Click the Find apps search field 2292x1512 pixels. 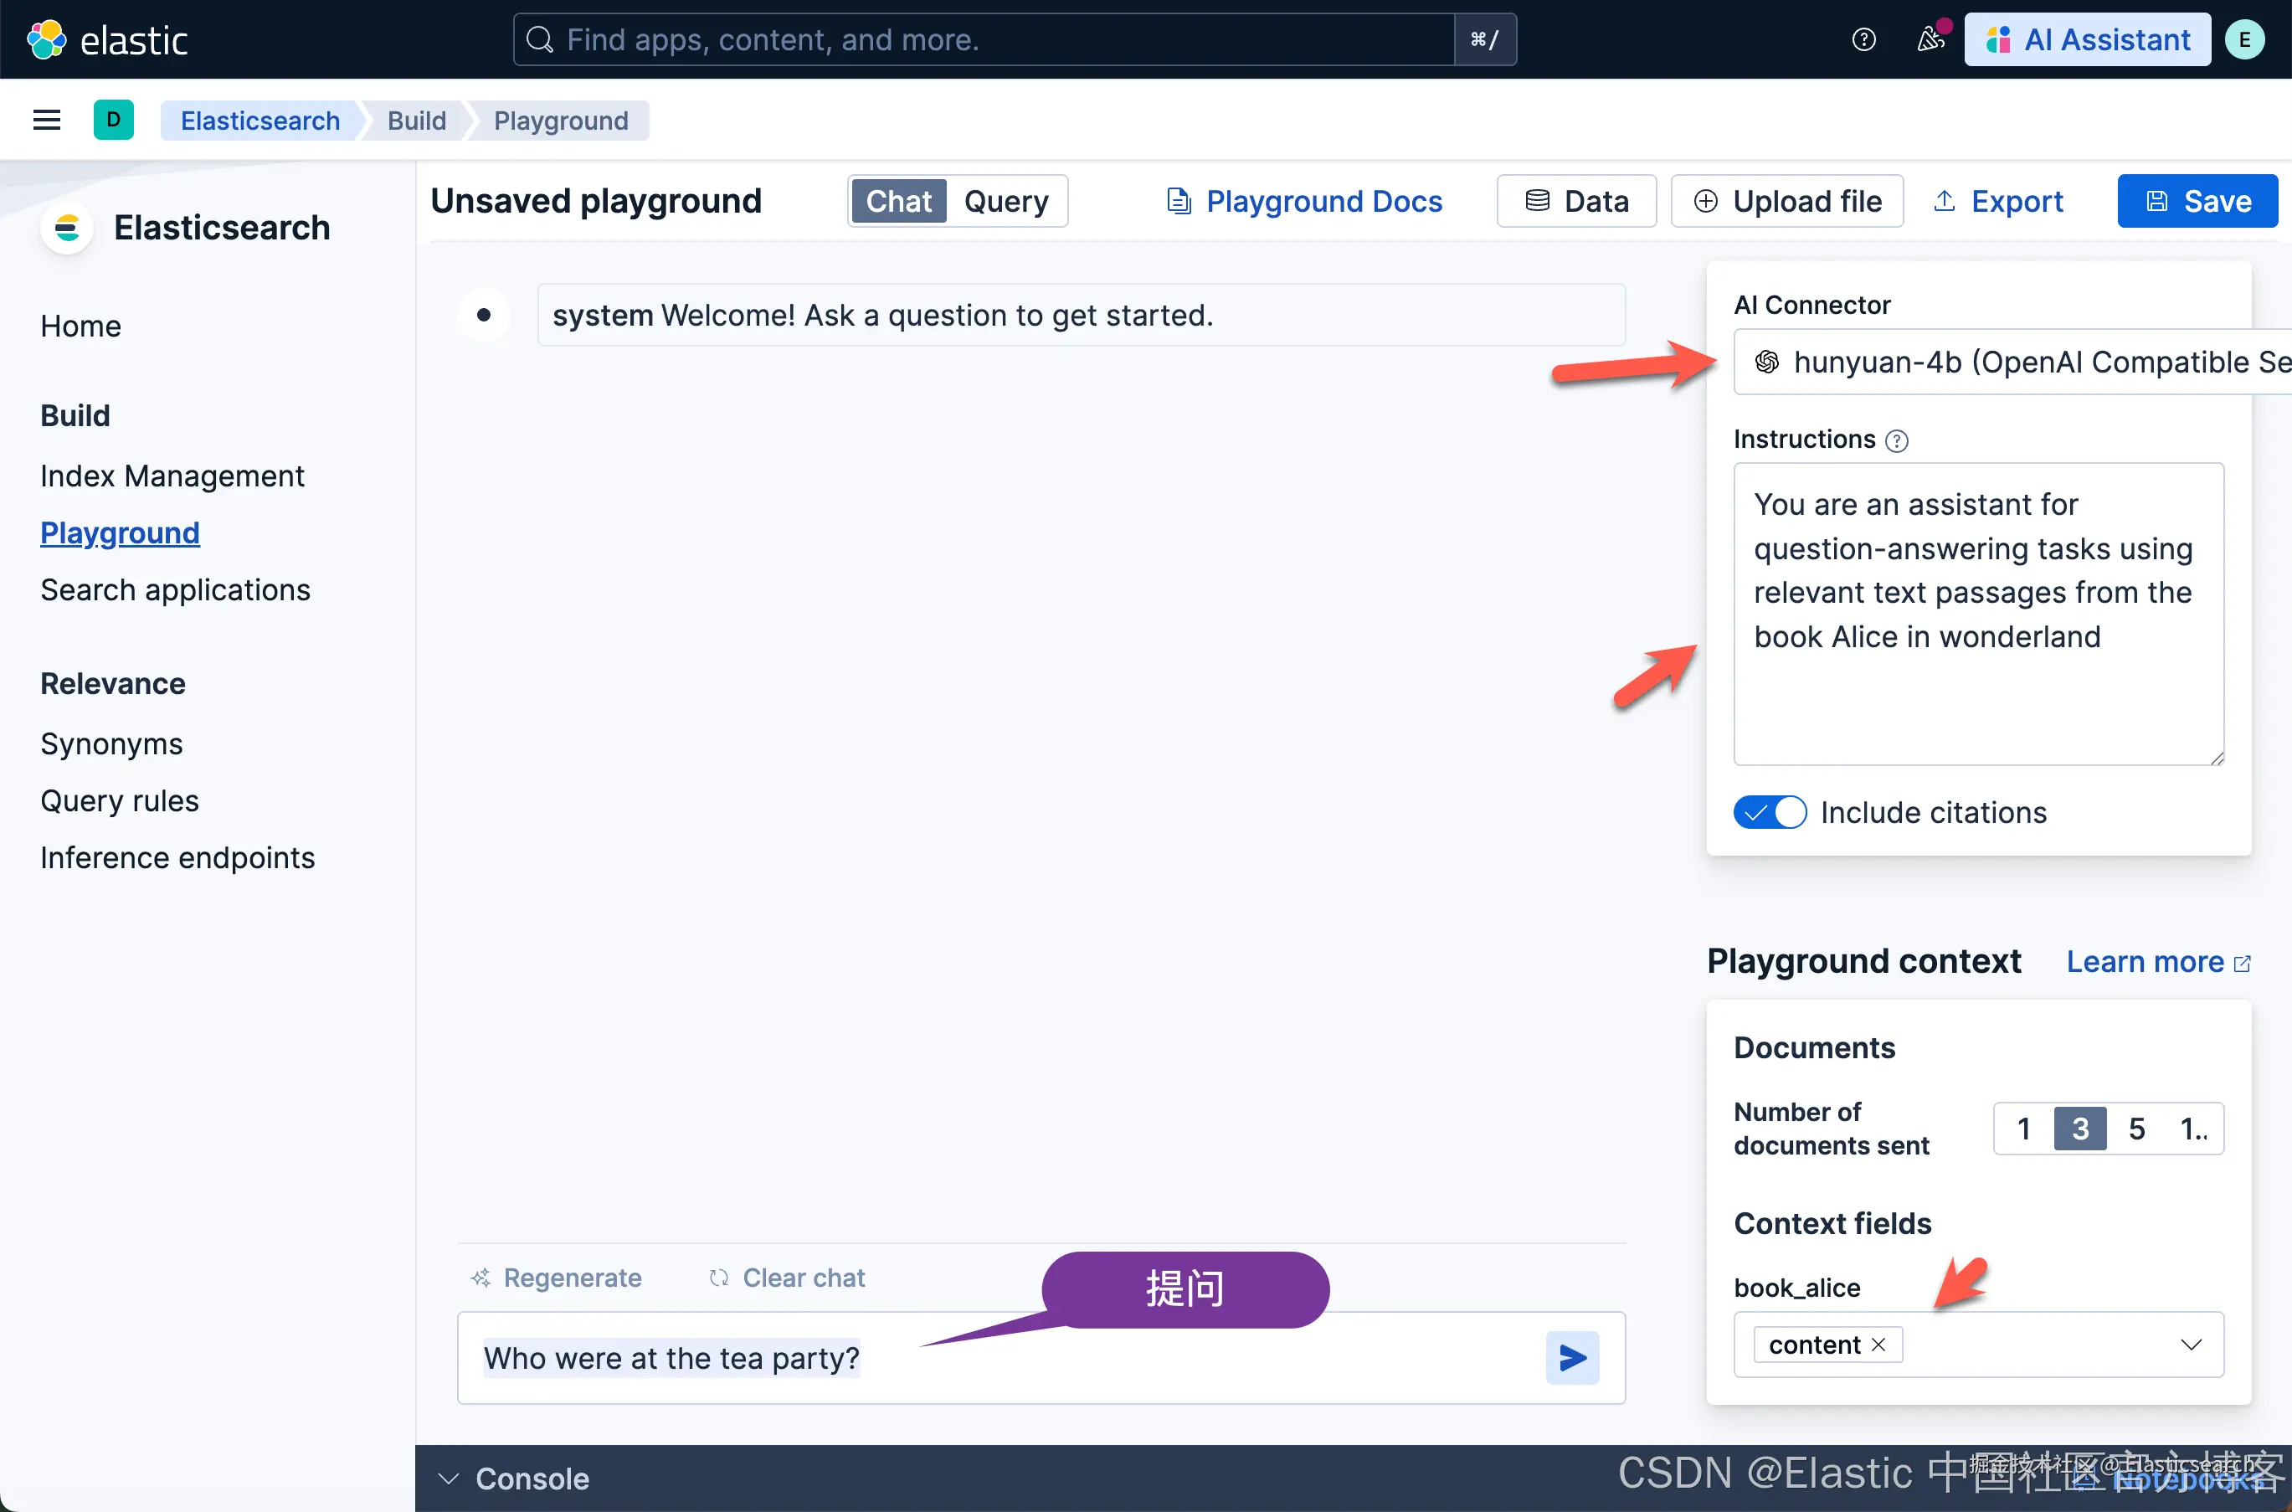pyautogui.click(x=984, y=39)
